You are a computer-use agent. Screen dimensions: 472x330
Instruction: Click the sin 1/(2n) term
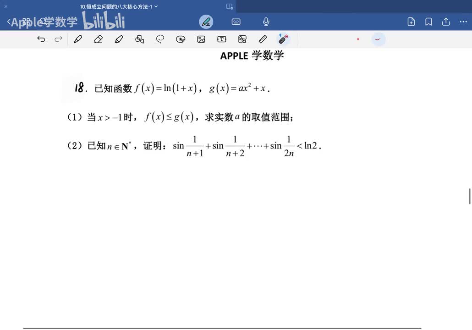click(x=282, y=146)
